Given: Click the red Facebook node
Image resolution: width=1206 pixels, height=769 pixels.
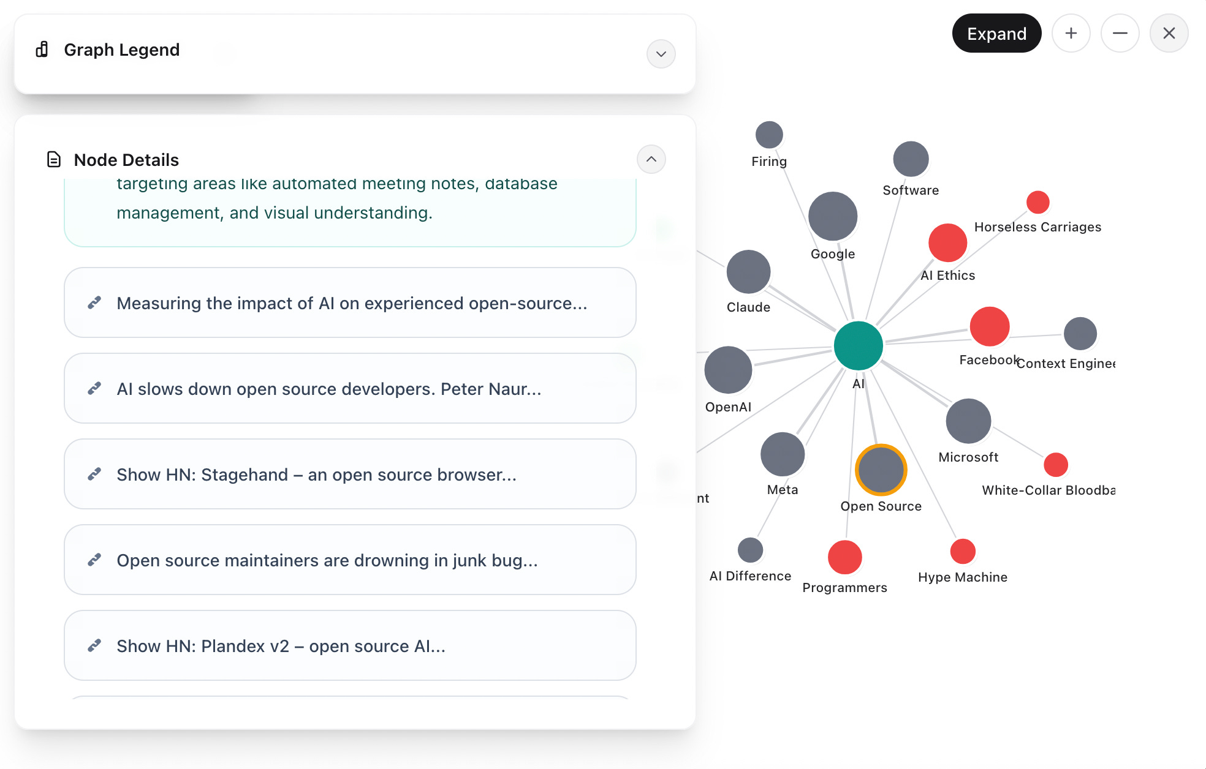Looking at the screenshot, I should [989, 327].
